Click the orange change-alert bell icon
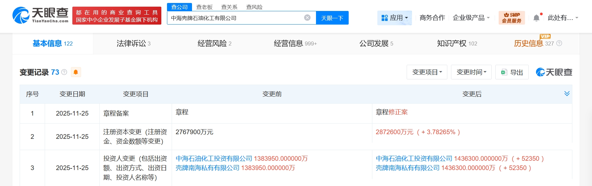Screen dimensions: 592x186 [76, 72]
